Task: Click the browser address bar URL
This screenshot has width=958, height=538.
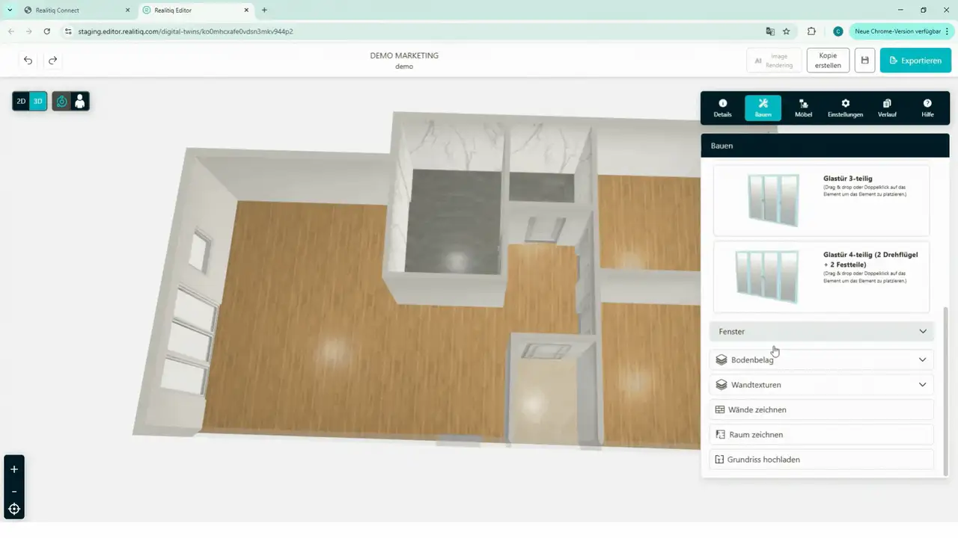Action: [186, 31]
